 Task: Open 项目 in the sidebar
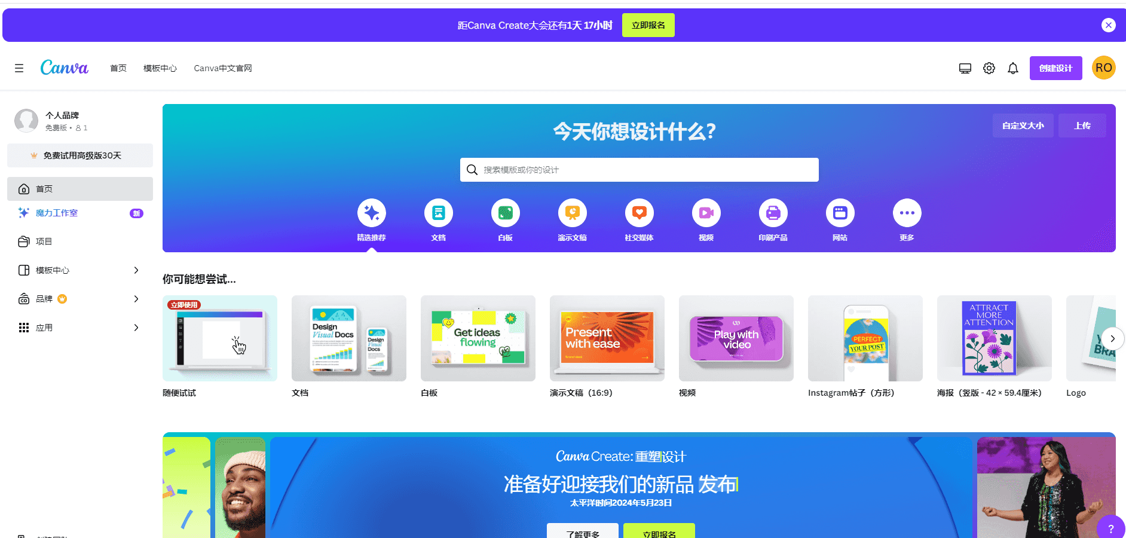click(x=80, y=242)
